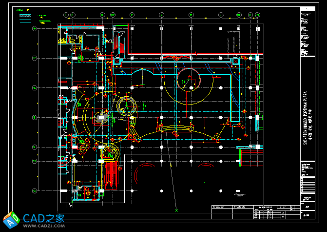This screenshot has height=232, width=327.
Task: Click the rightmost grid bubble on top axis row
Action: coord(258,15)
